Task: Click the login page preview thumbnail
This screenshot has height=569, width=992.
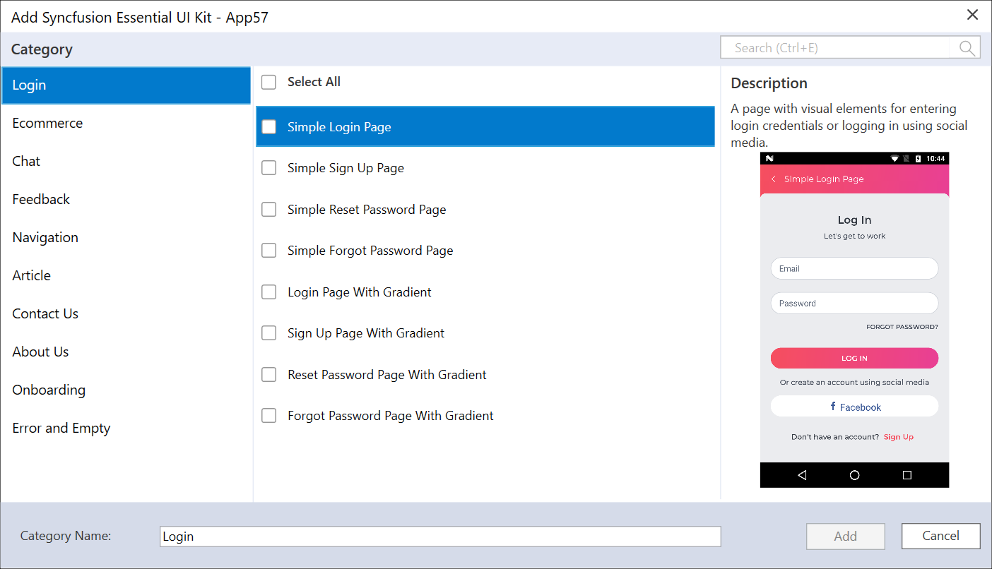Action: tap(854, 320)
